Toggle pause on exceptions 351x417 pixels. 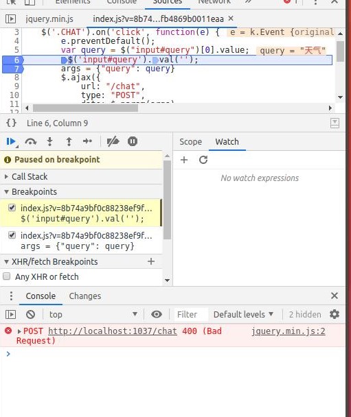point(133,141)
